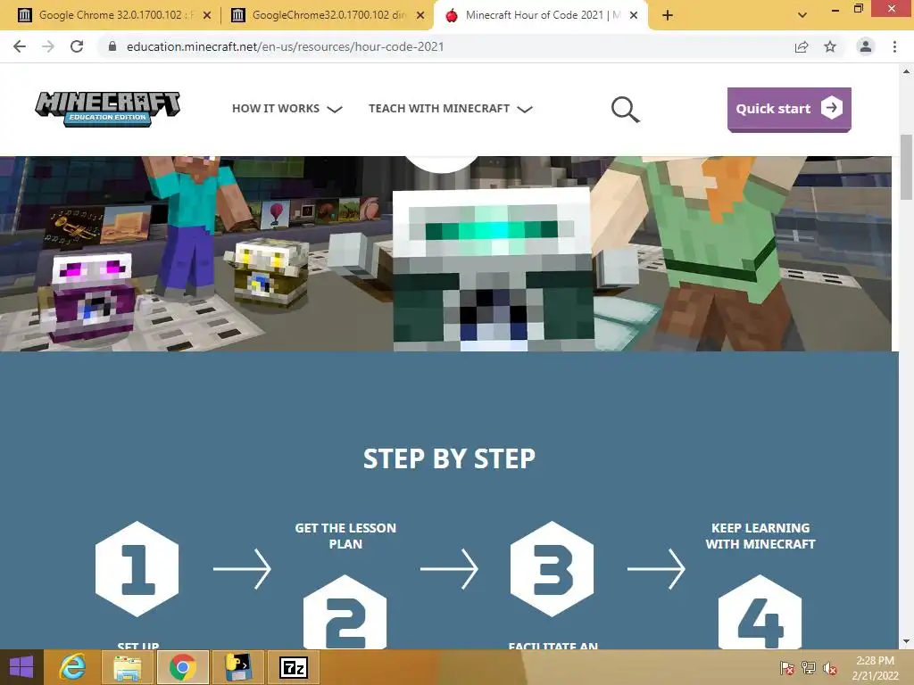The width and height of the screenshot is (914, 685).
Task: Open the Windows Start button
Action: tap(21, 667)
